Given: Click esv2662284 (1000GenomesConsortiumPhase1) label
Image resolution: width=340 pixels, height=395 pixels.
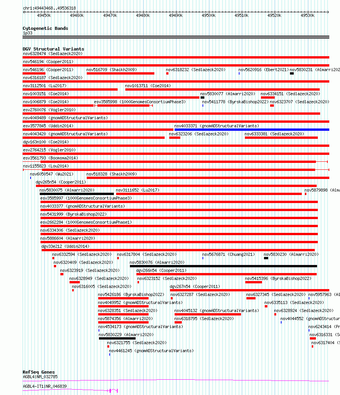Looking at the screenshot, I should pyautogui.click(x=86, y=223).
